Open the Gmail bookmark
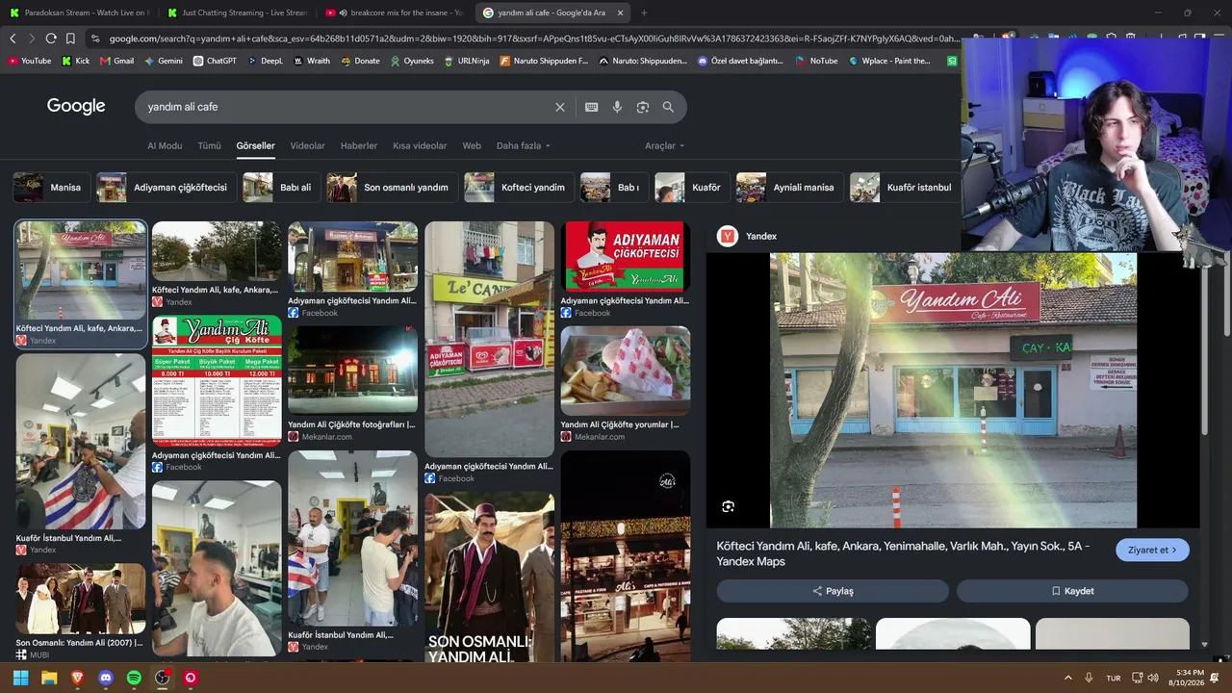The width and height of the screenshot is (1232, 693). pyautogui.click(x=117, y=61)
